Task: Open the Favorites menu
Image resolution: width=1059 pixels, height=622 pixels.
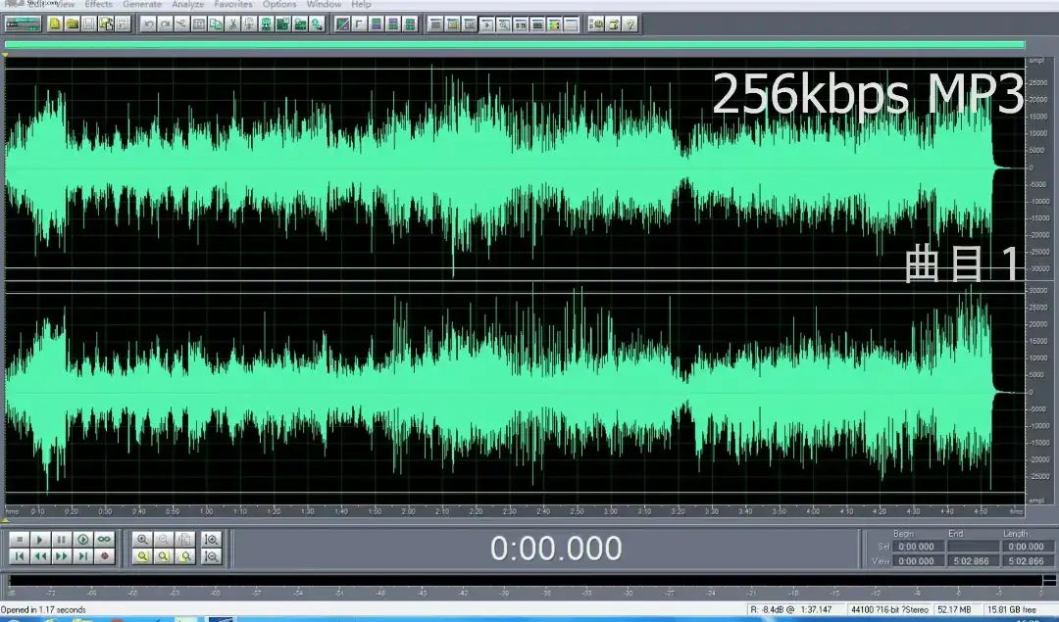Action: (232, 5)
